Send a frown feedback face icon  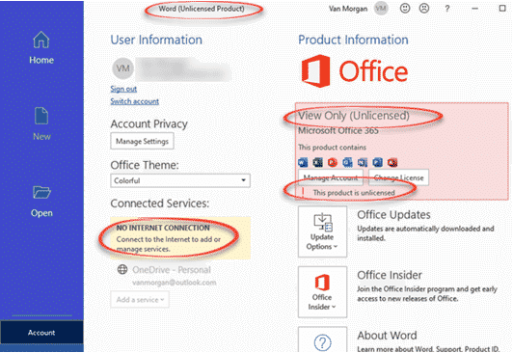point(424,9)
